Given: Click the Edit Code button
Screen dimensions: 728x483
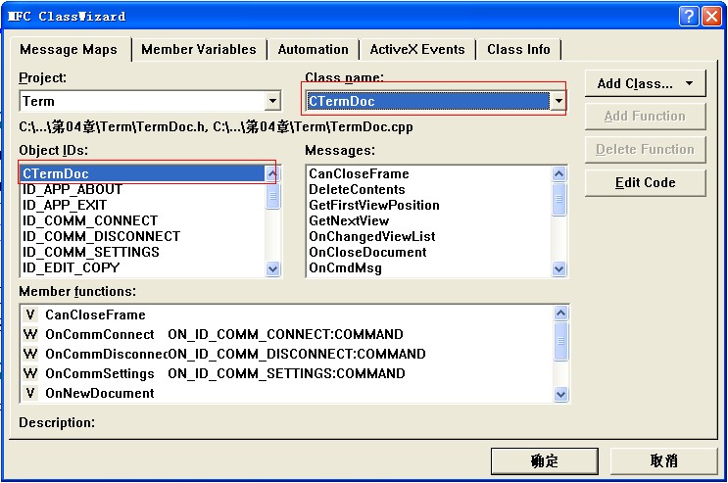Looking at the screenshot, I should pos(646,182).
